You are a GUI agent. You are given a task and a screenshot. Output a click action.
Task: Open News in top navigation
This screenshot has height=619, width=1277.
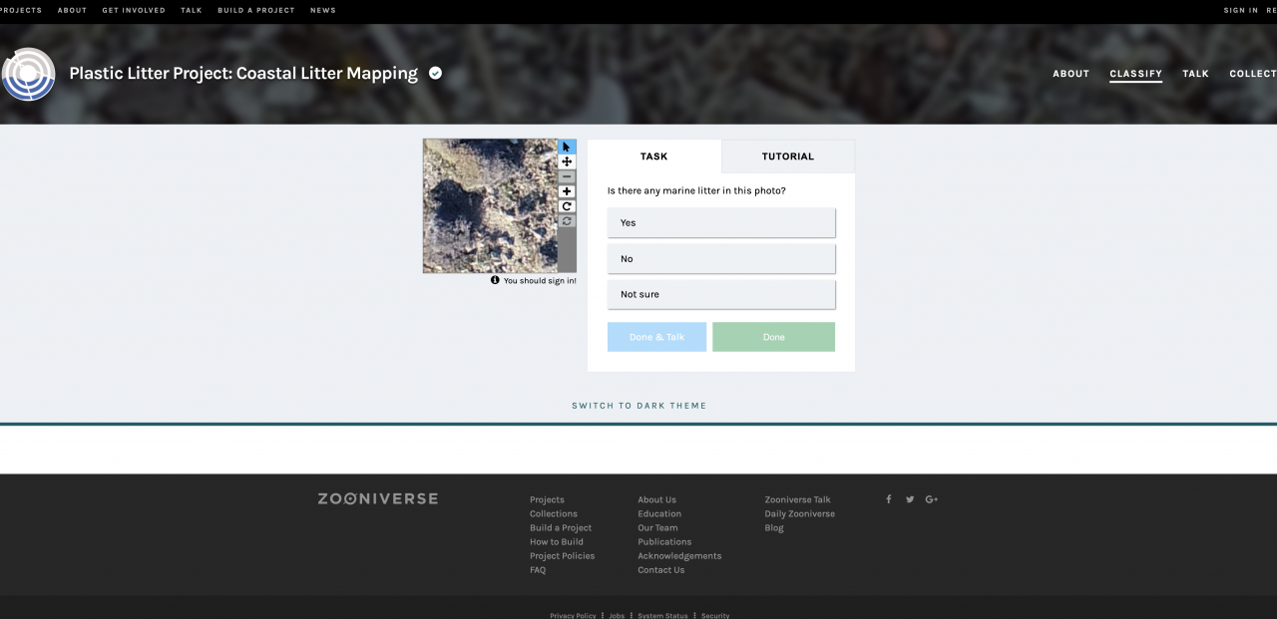[x=323, y=10]
